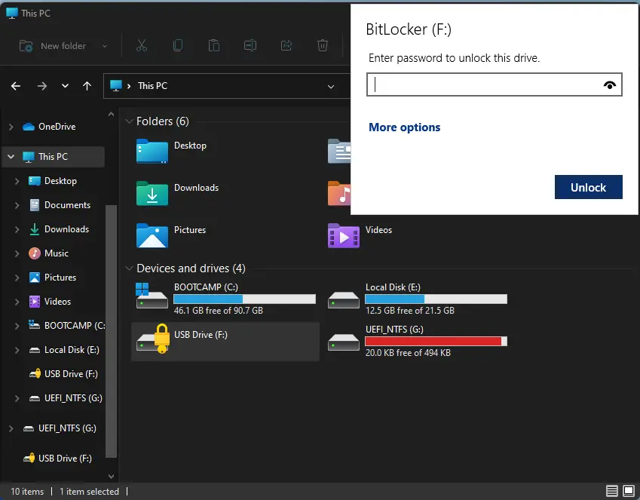
Task: Select Local Disk (E:) in the navigation pane
Action: (x=72, y=350)
